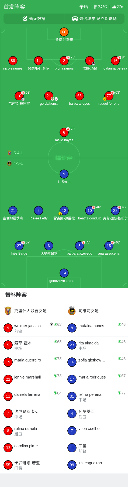Select player 88 nicole nunes
This screenshot has height=487, width=128.
pyautogui.click(x=13, y=63)
